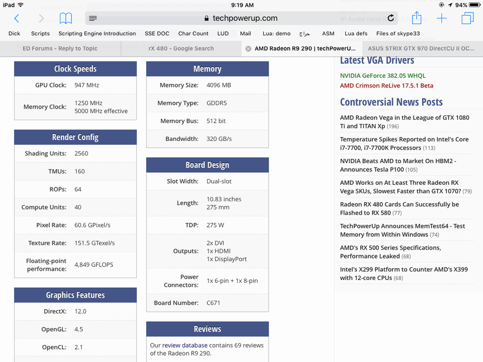
Task: Tap the Latest VGA Drivers heading
Action: coord(377,60)
